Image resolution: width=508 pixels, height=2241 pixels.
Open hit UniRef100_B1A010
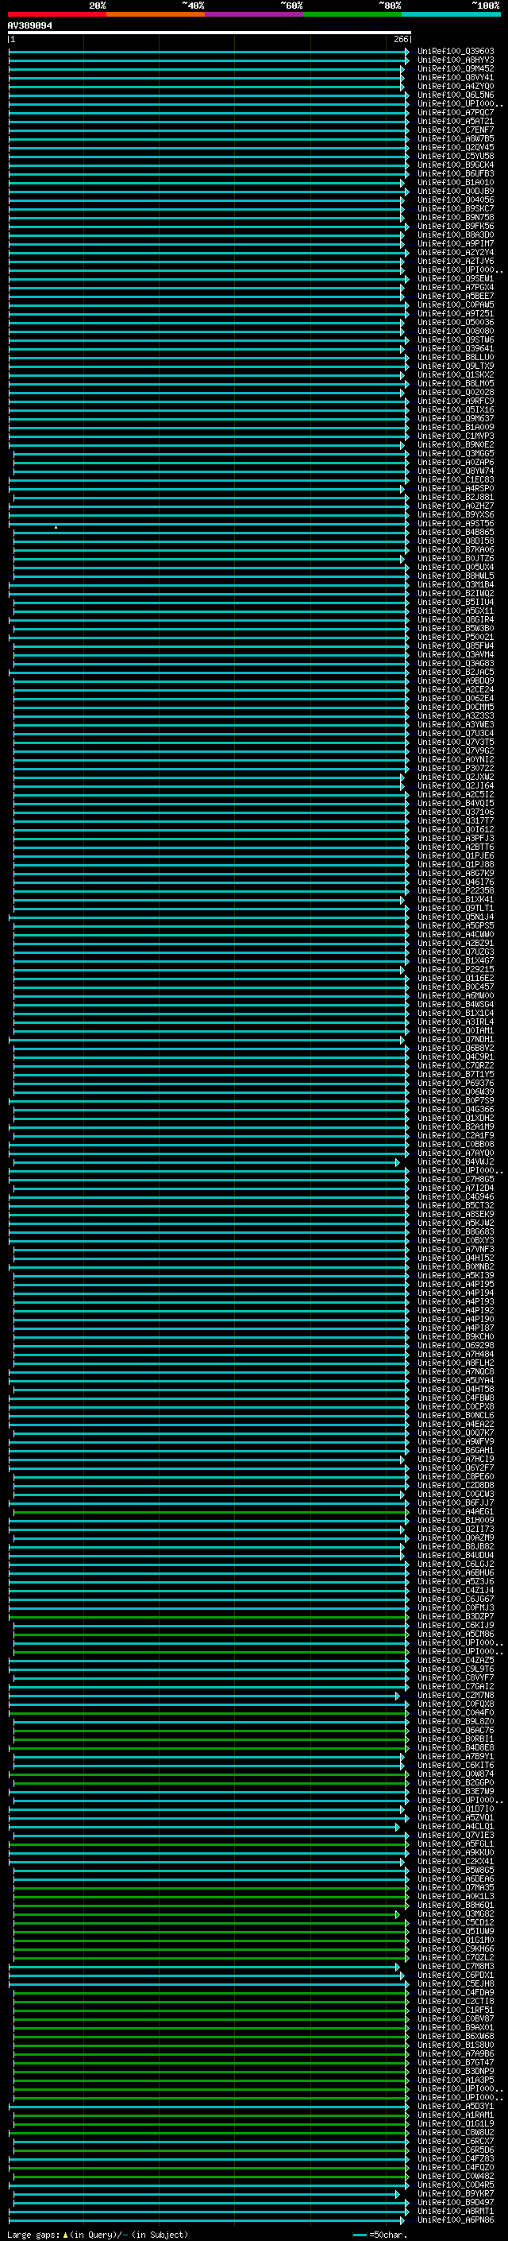[455, 183]
